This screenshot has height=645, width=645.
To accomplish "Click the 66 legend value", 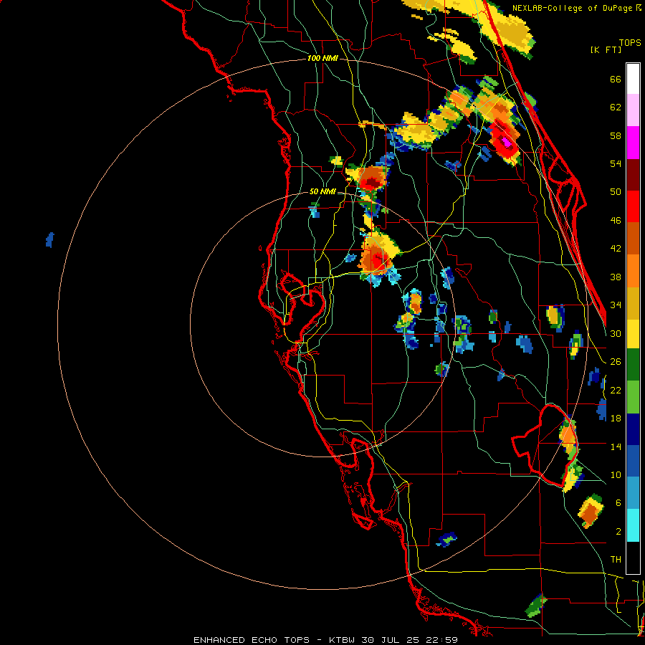I will pyautogui.click(x=616, y=79).
